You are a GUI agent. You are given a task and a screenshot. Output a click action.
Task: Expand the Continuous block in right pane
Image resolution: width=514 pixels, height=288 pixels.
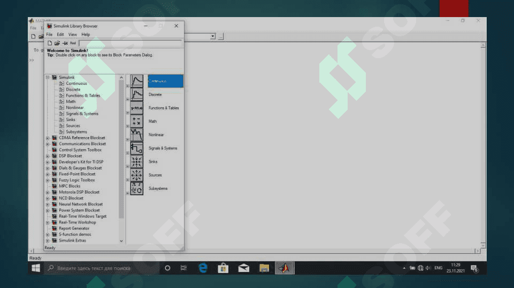(x=128, y=86)
